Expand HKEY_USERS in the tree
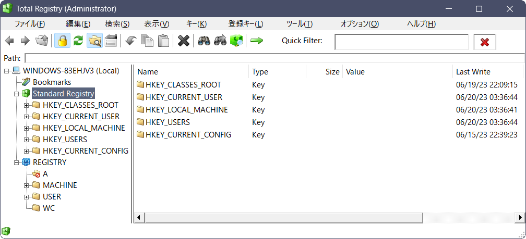 pyautogui.click(x=26, y=140)
